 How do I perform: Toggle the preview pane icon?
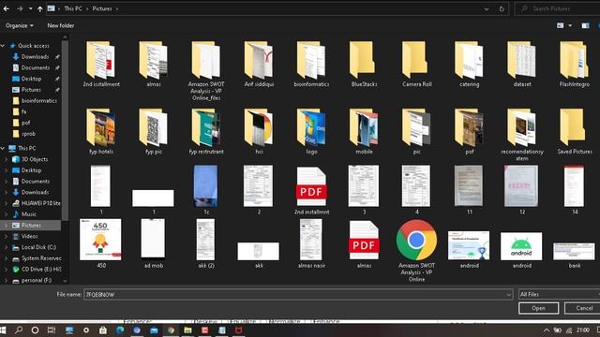(585, 25)
